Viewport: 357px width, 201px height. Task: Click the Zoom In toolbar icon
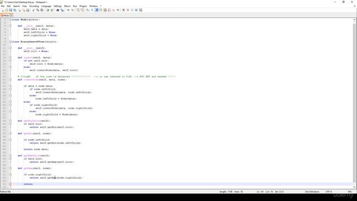(x=68, y=10)
